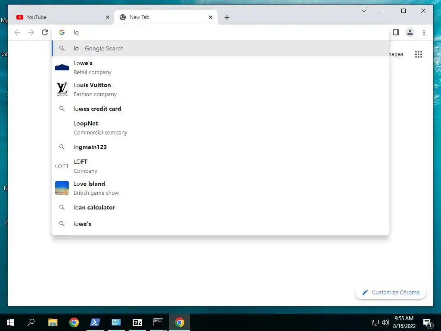441x331 pixels.
Task: Open File Explorer from the taskbar
Action: [x=53, y=322]
